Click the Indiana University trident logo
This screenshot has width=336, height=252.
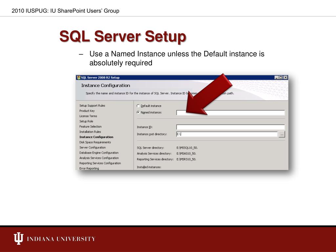point(18,238)
